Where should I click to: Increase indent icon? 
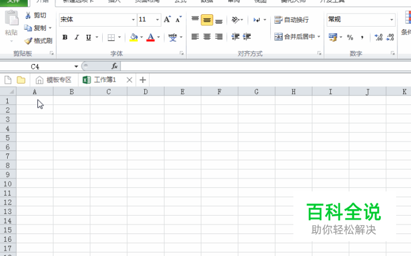point(247,37)
